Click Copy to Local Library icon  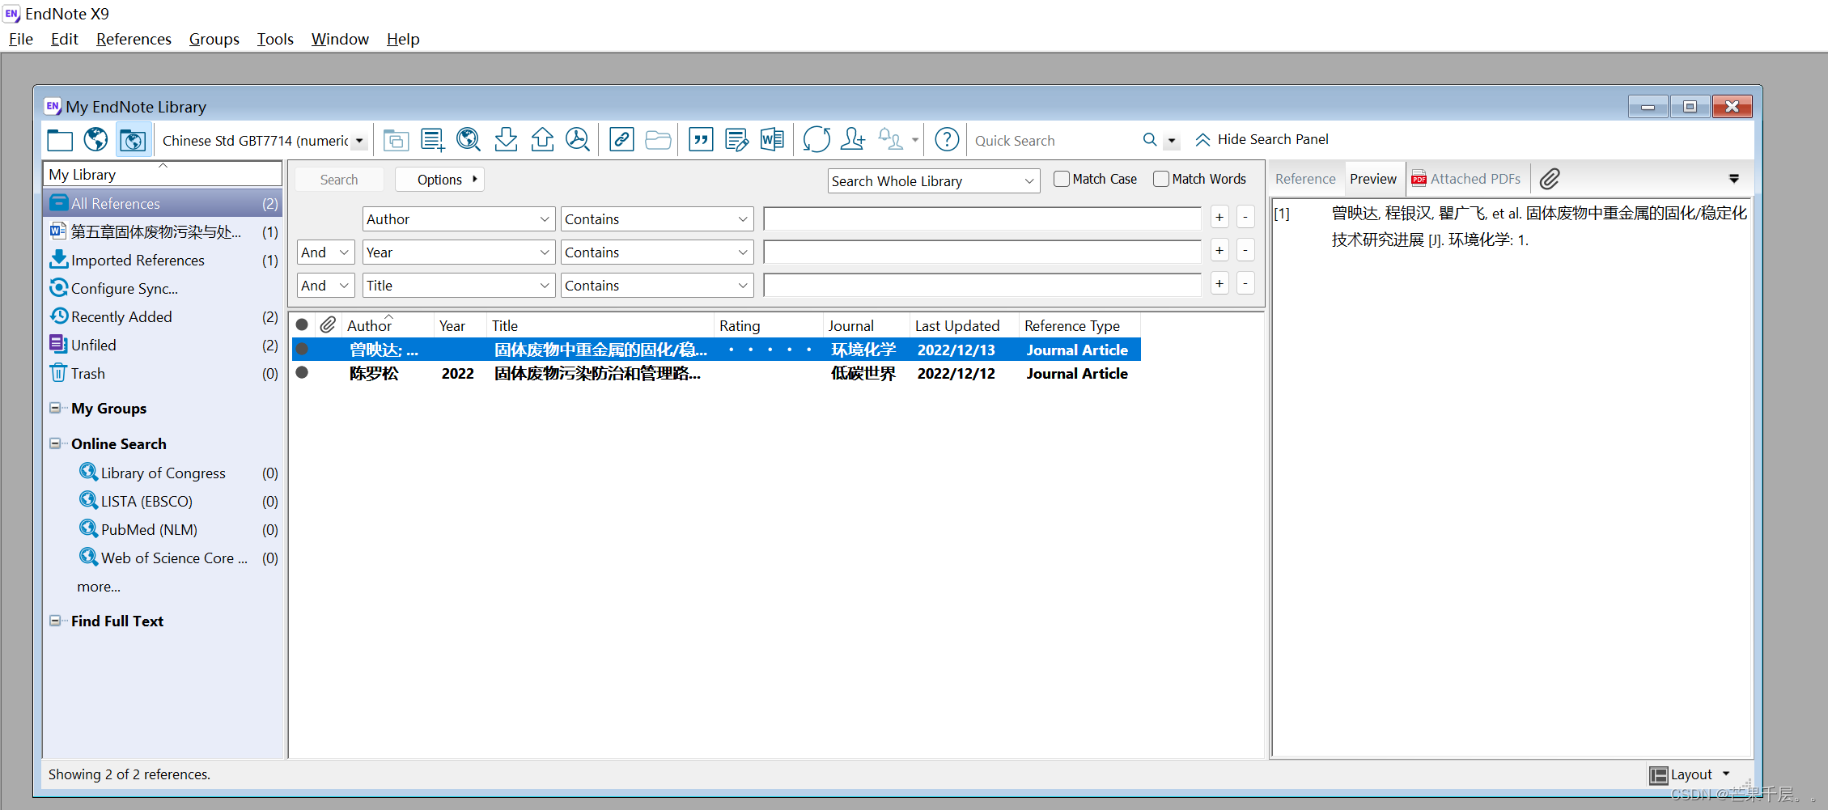(x=396, y=140)
